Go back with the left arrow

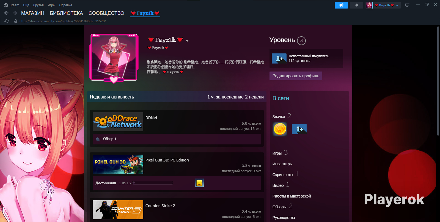pos(7,13)
